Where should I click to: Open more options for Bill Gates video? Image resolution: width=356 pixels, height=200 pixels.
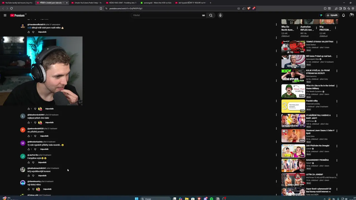(337, 56)
